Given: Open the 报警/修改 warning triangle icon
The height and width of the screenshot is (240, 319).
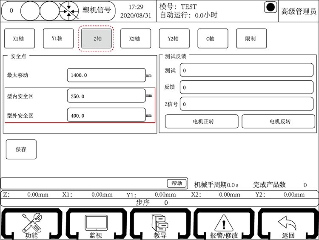Looking at the screenshot, I should [x=224, y=222].
